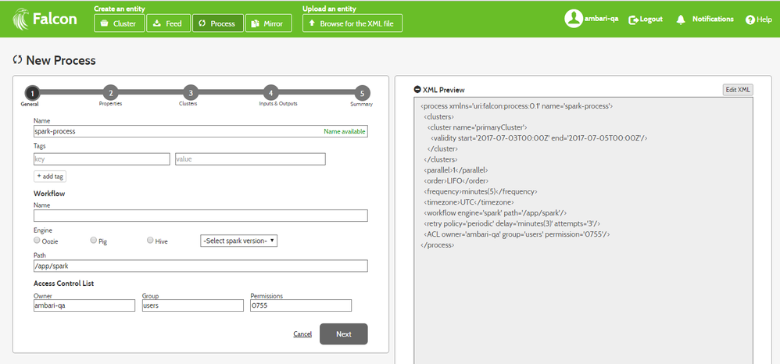Collapse the XML Preview panel
This screenshot has height=364, width=780.
417,90
